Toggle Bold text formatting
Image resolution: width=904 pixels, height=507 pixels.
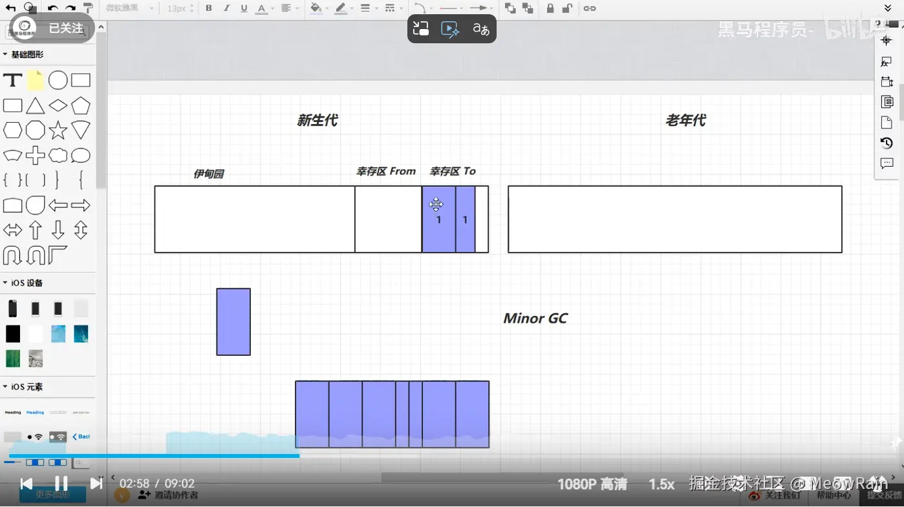pyautogui.click(x=208, y=8)
